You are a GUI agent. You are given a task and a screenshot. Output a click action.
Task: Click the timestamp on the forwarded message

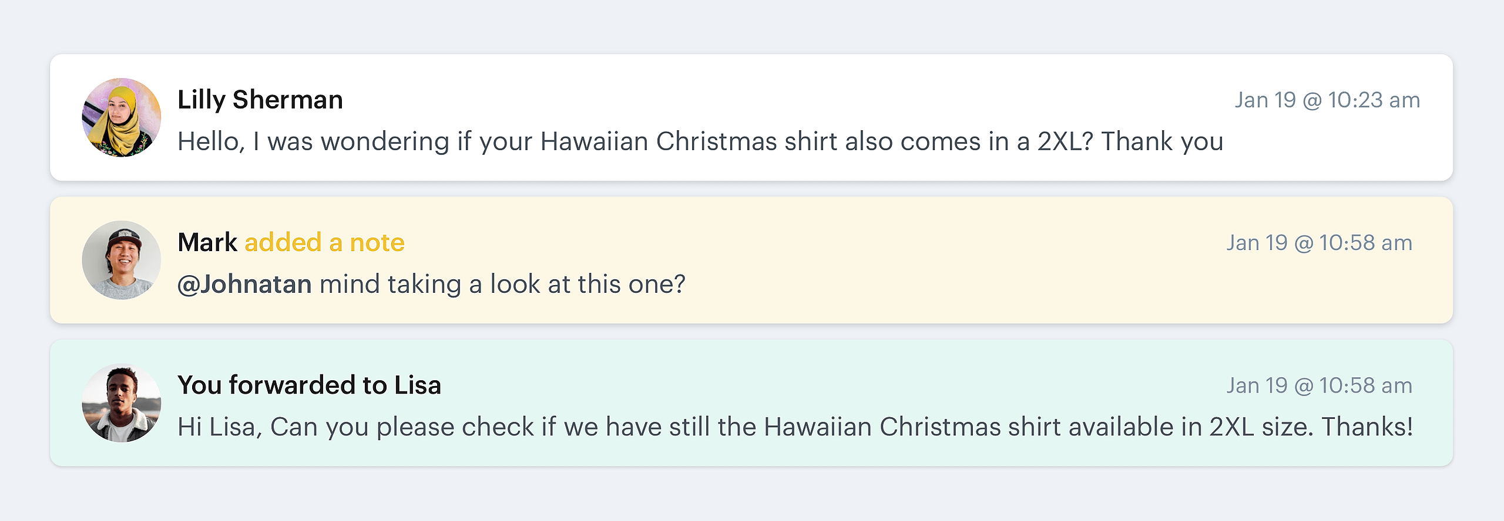(1319, 386)
